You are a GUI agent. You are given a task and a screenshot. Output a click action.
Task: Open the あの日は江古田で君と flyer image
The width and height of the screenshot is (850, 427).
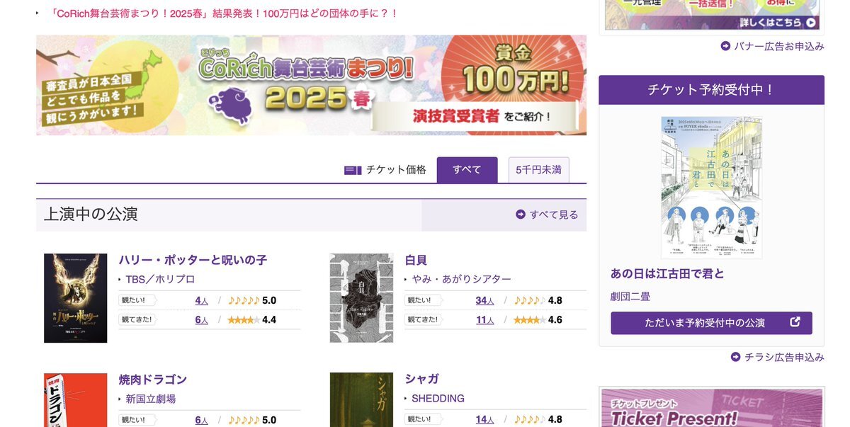click(x=712, y=188)
